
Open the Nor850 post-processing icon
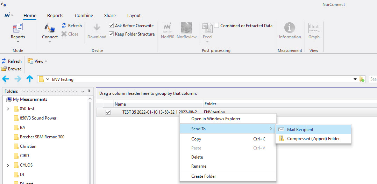tap(167, 28)
